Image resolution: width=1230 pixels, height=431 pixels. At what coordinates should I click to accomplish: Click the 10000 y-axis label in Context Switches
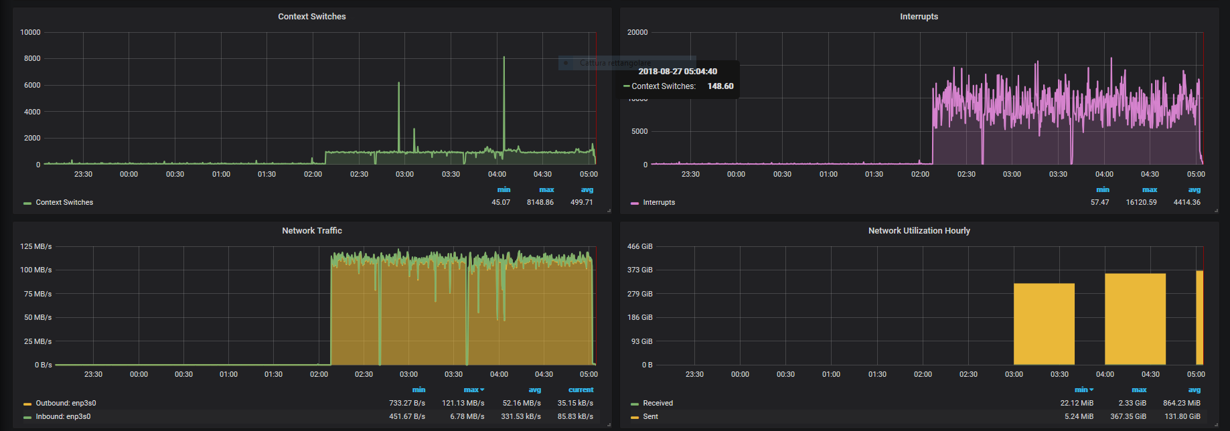click(30, 32)
